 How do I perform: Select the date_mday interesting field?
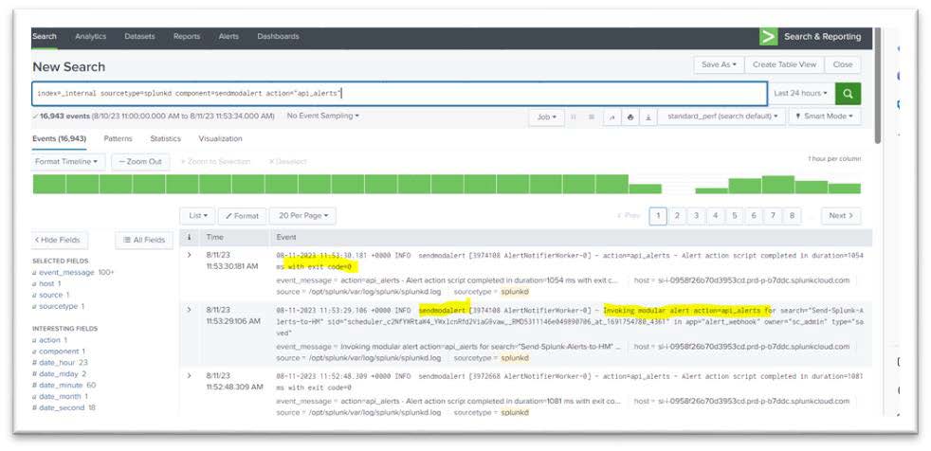pos(59,374)
